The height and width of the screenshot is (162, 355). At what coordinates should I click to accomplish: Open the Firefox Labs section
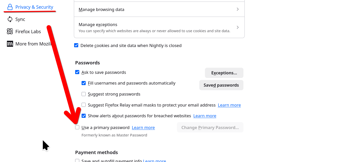[x=28, y=32]
